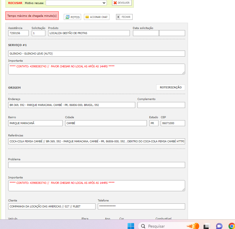235x229 pixels.
Task: Expand the Motivo recusa dropdown
Action: 76,3
